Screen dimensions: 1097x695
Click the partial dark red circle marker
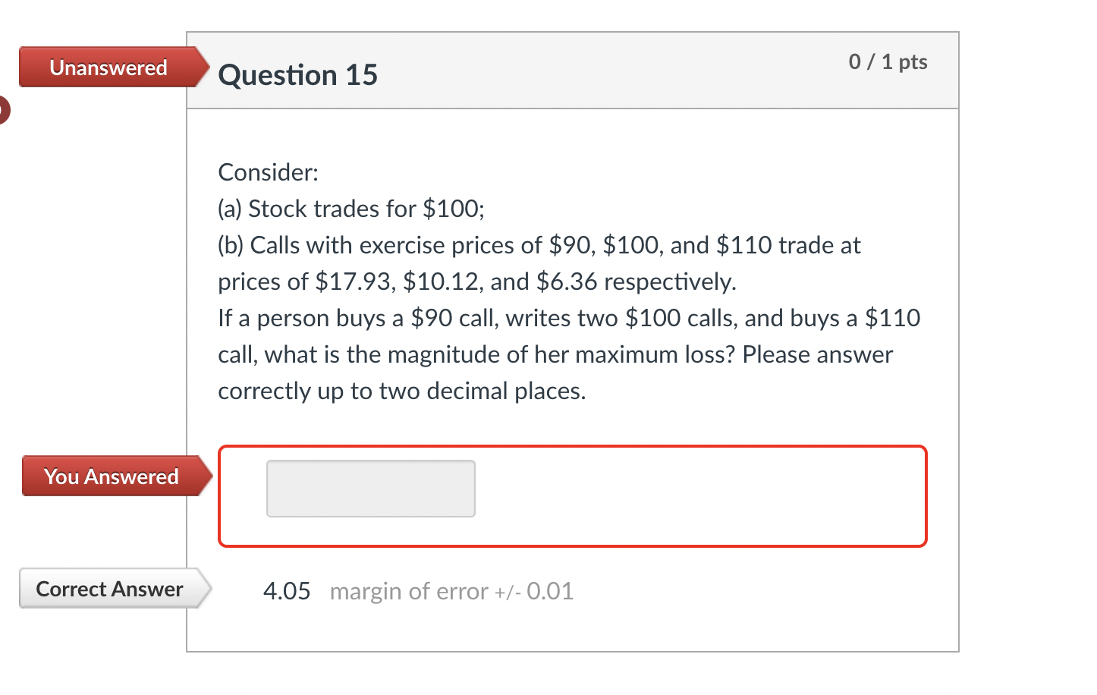pos(5,108)
